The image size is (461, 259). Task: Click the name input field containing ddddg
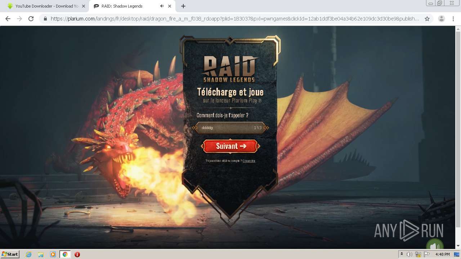[x=230, y=128]
